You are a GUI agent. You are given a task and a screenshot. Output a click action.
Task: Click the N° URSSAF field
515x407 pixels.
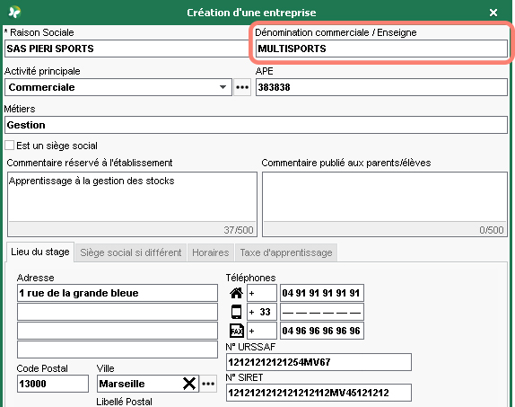319,362
